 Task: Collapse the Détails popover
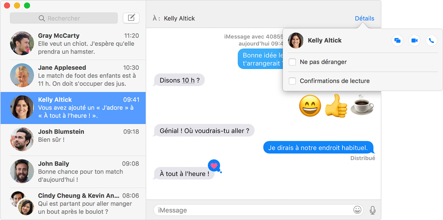pyautogui.click(x=364, y=18)
